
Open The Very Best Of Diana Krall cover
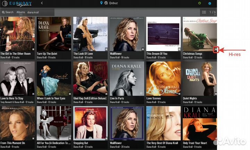click(x=164, y=123)
